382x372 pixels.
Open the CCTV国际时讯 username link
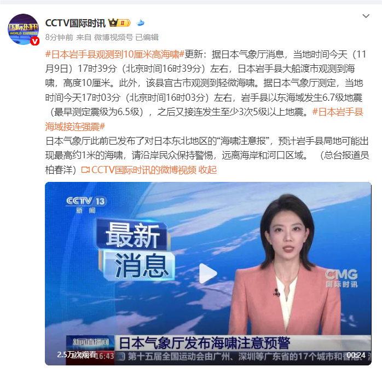[x=76, y=23]
